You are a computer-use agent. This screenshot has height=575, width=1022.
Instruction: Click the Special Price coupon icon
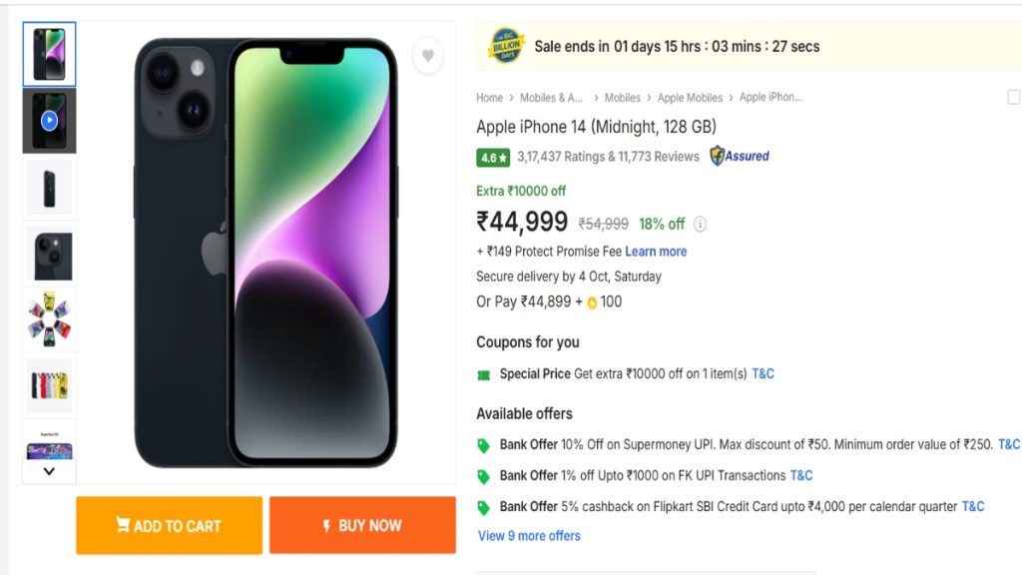pos(484,374)
